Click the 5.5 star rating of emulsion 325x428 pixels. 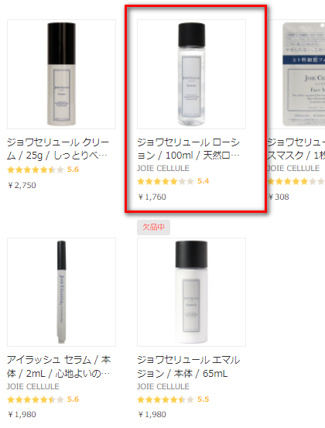173,399
